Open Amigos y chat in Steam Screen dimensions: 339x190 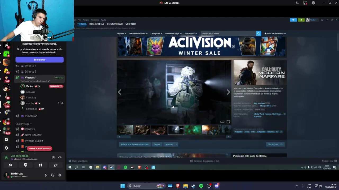pos(329,161)
